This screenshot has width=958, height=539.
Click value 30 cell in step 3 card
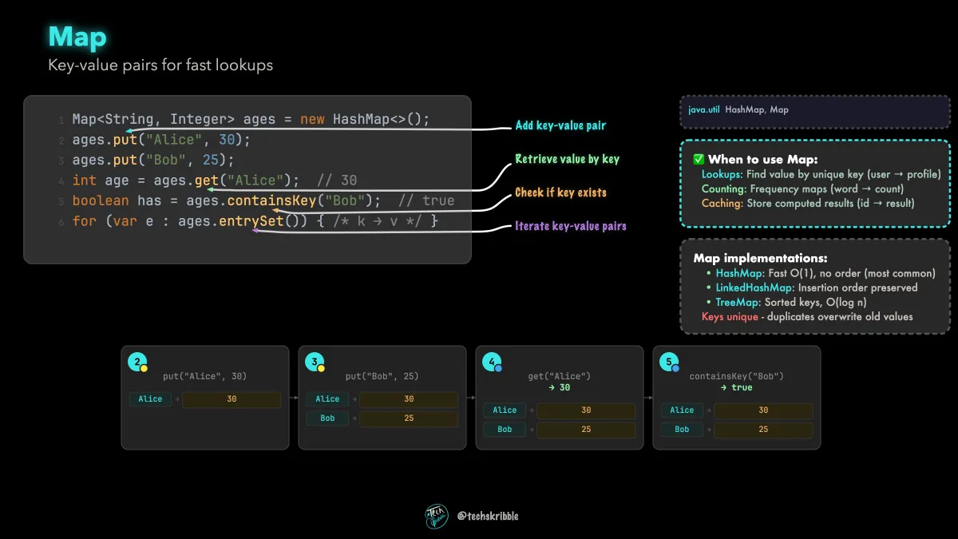tap(409, 399)
